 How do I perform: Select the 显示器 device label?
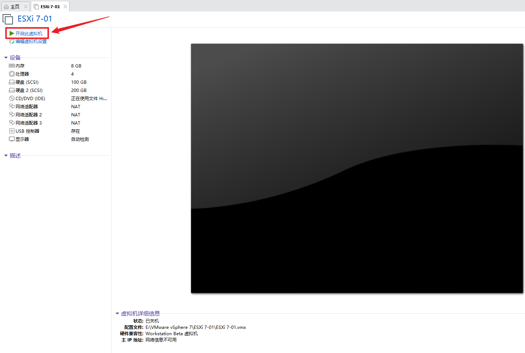[22, 139]
